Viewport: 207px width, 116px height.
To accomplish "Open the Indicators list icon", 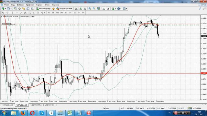I will point(113,9).
